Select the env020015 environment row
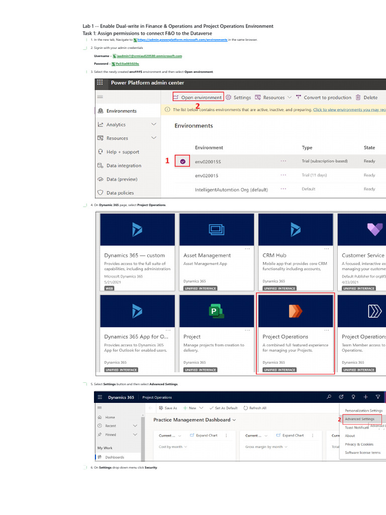The width and height of the screenshot is (386, 515). pyautogui.click(x=207, y=176)
